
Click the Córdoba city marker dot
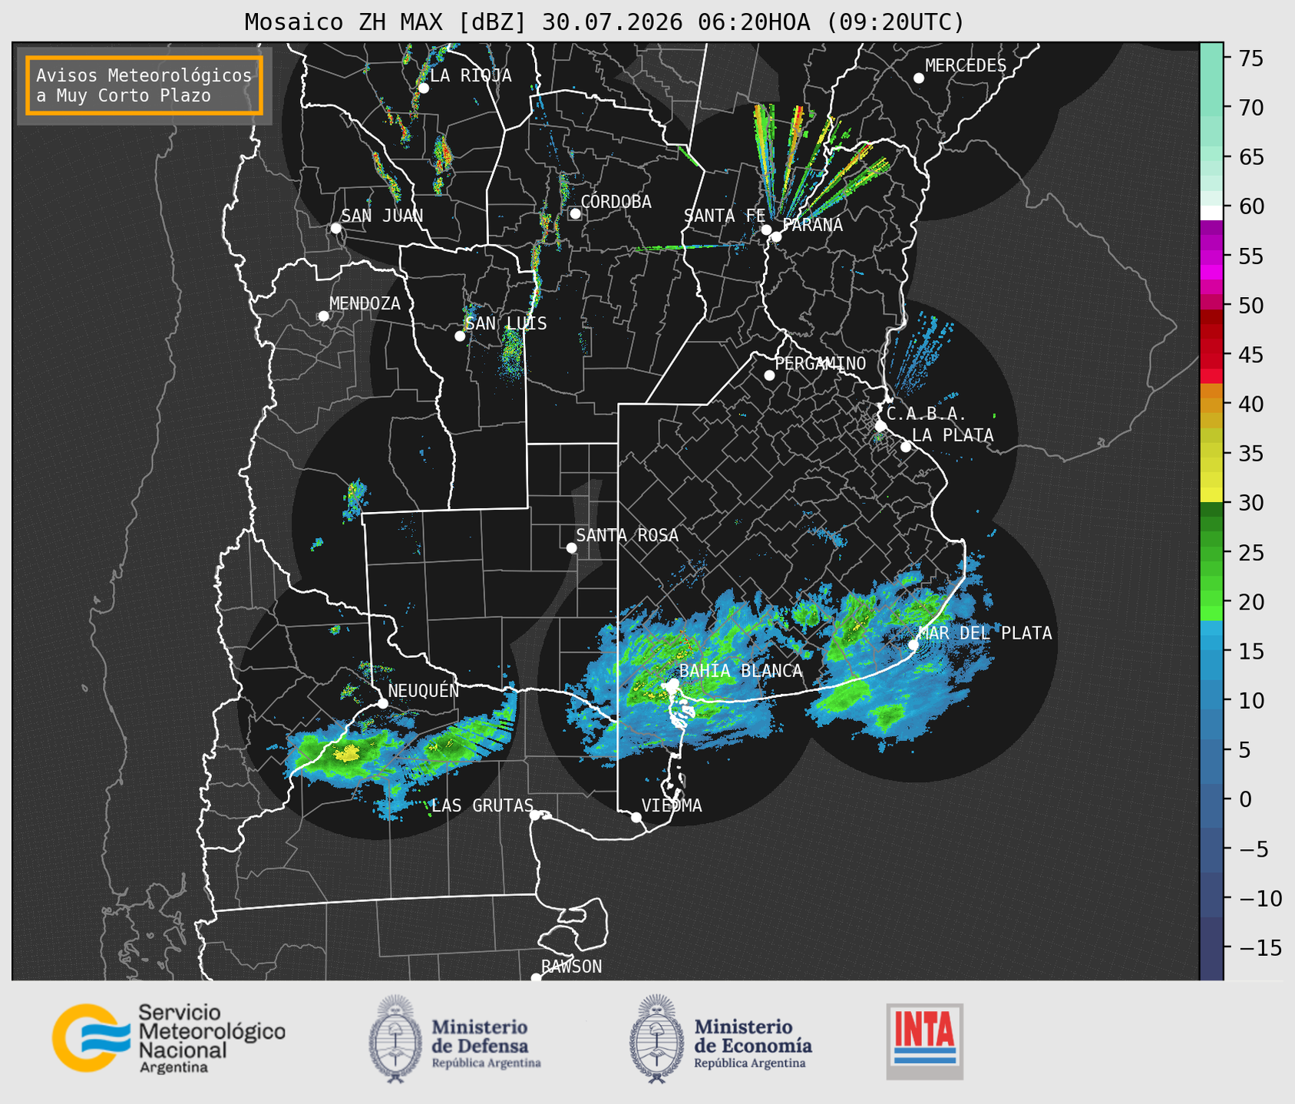[x=575, y=213]
